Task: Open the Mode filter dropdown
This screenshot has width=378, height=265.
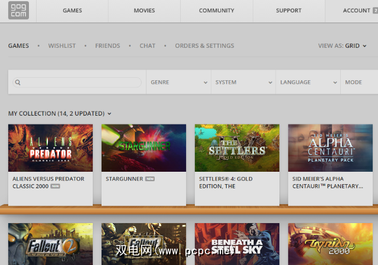Action: coord(359,82)
